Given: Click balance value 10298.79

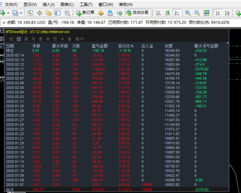Looking at the screenshot, I should (x=172, y=180).
